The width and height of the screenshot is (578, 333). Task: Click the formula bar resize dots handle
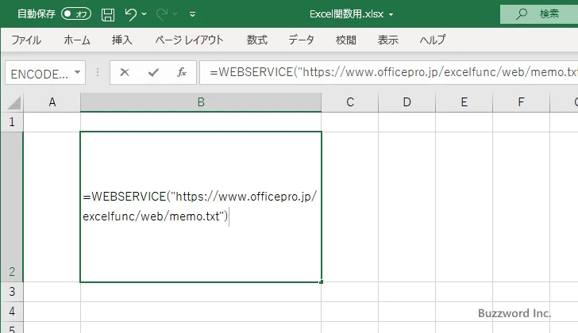click(x=98, y=72)
